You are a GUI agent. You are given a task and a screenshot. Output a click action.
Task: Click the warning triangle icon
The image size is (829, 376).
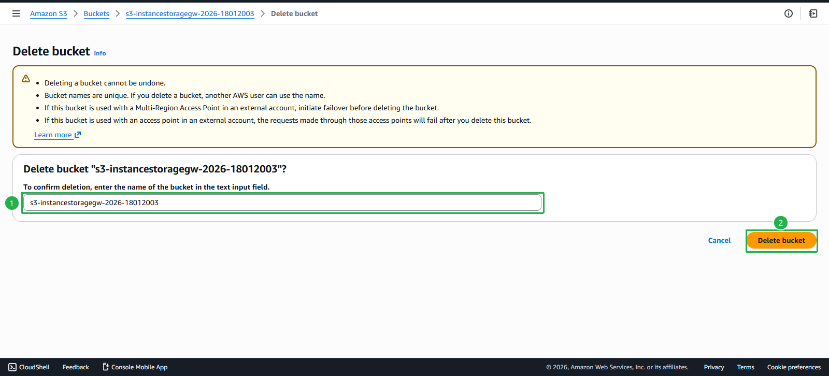click(26, 79)
